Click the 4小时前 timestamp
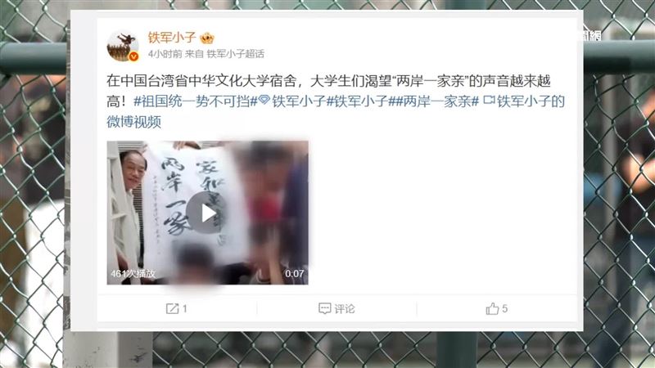The image size is (655, 368). (165, 53)
